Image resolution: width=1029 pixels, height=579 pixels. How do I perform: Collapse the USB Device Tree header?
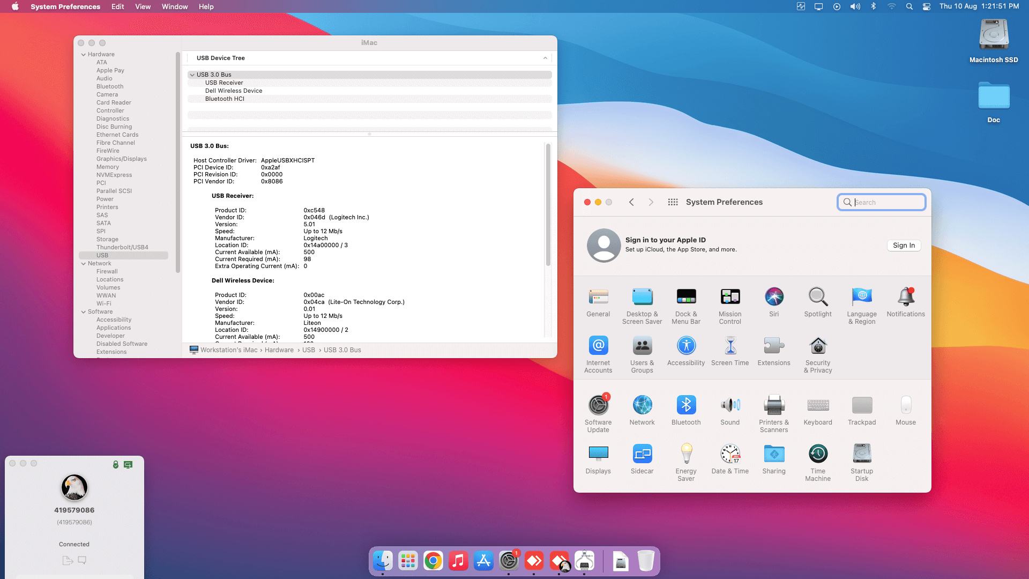pyautogui.click(x=546, y=58)
